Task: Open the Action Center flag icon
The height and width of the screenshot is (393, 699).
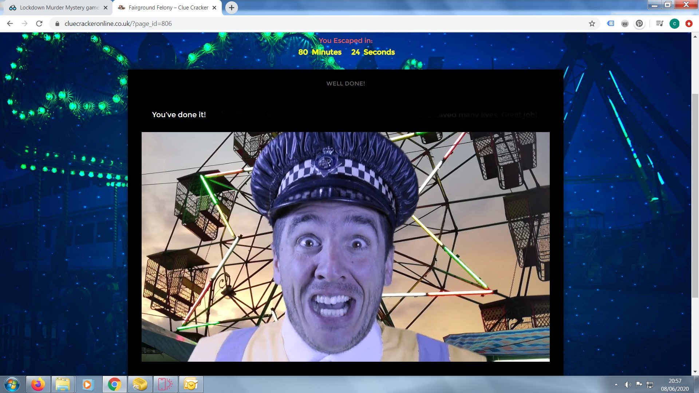Action: coord(639,384)
